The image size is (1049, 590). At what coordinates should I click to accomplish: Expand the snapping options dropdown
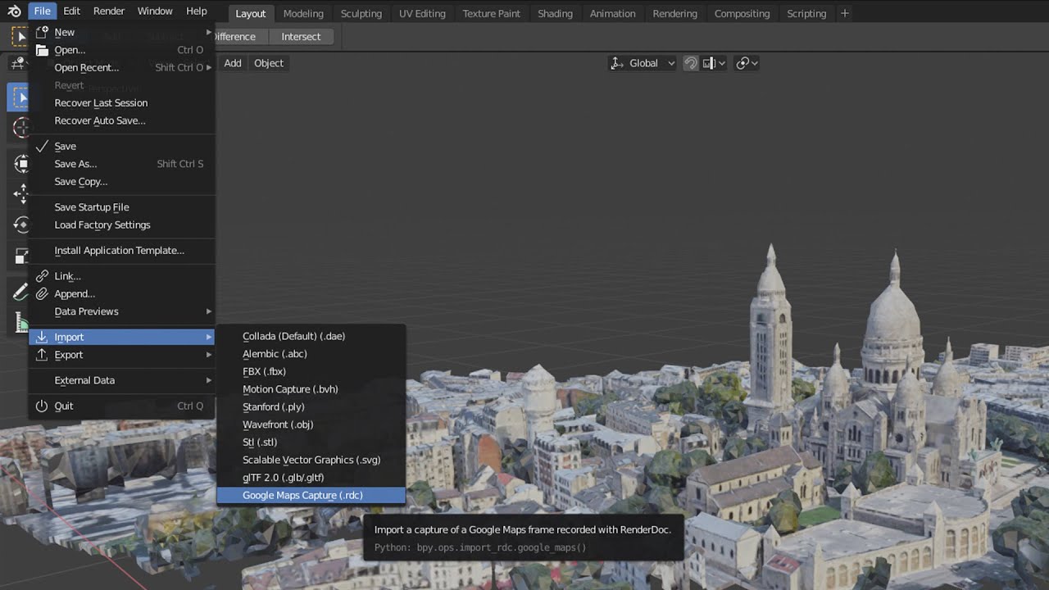pyautogui.click(x=715, y=63)
